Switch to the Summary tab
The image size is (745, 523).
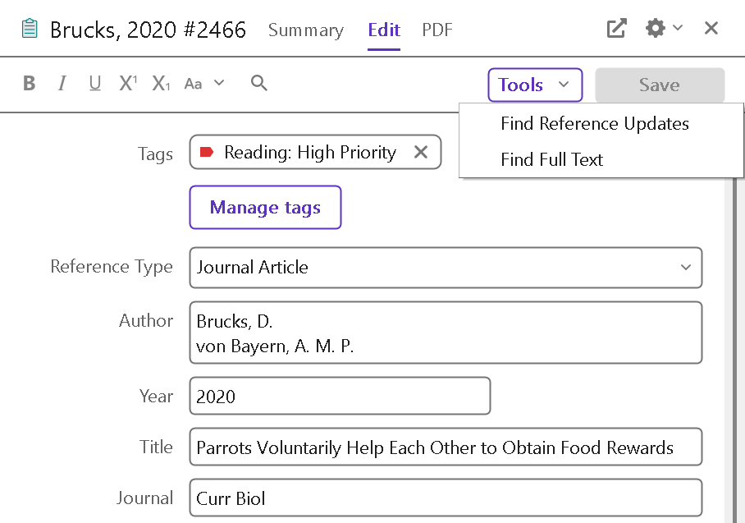click(305, 30)
